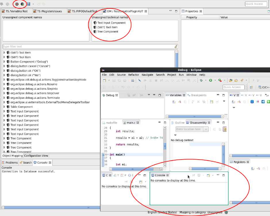Click the green run button in Eclipse toolbar
Screen dimensions: 270x216
point(211,80)
